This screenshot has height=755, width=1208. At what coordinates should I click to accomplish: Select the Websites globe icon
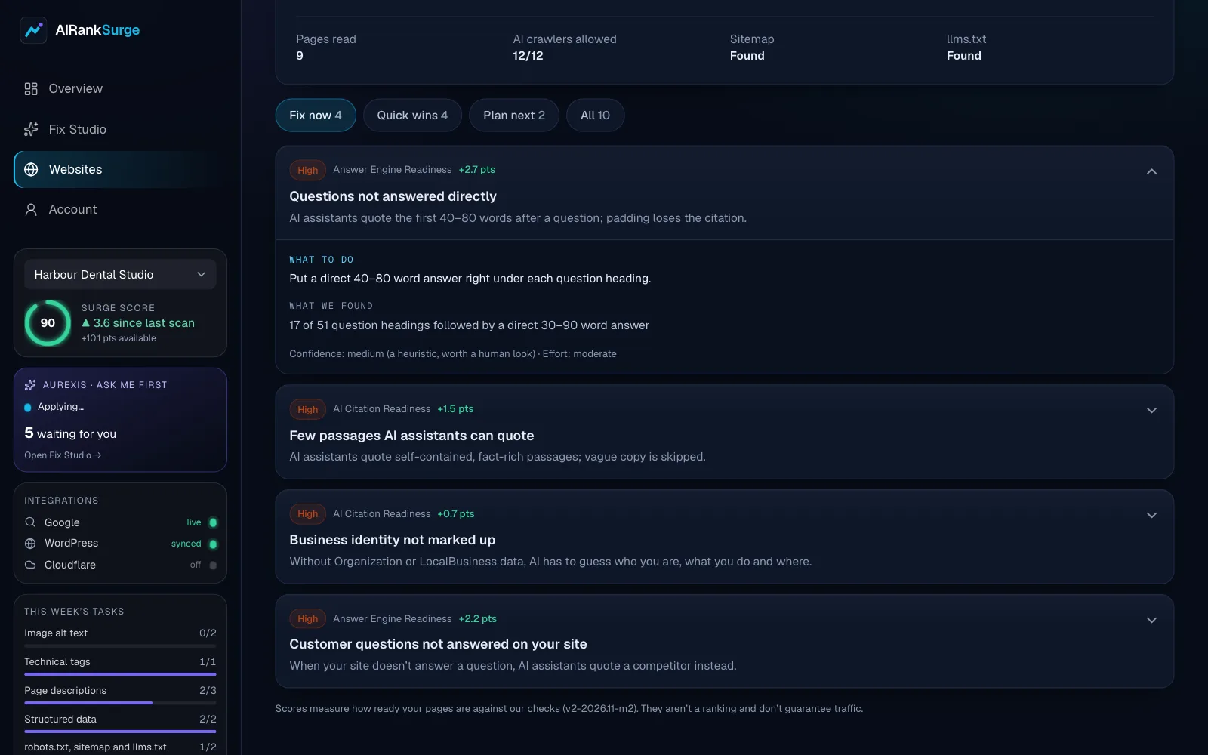(x=31, y=169)
